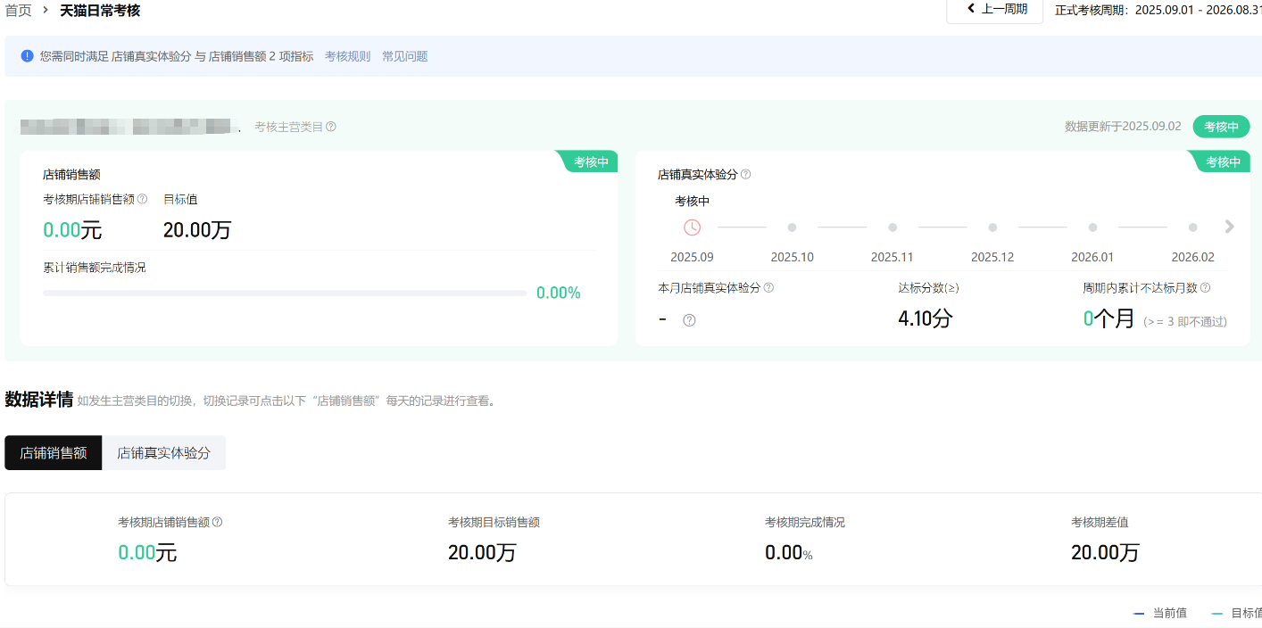This screenshot has height=628, width=1262.
Task: Expand timeline with right chevron arrow
Action: click(x=1229, y=227)
